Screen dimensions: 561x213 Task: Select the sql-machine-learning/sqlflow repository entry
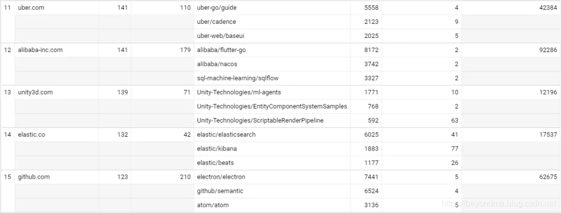[237, 78]
